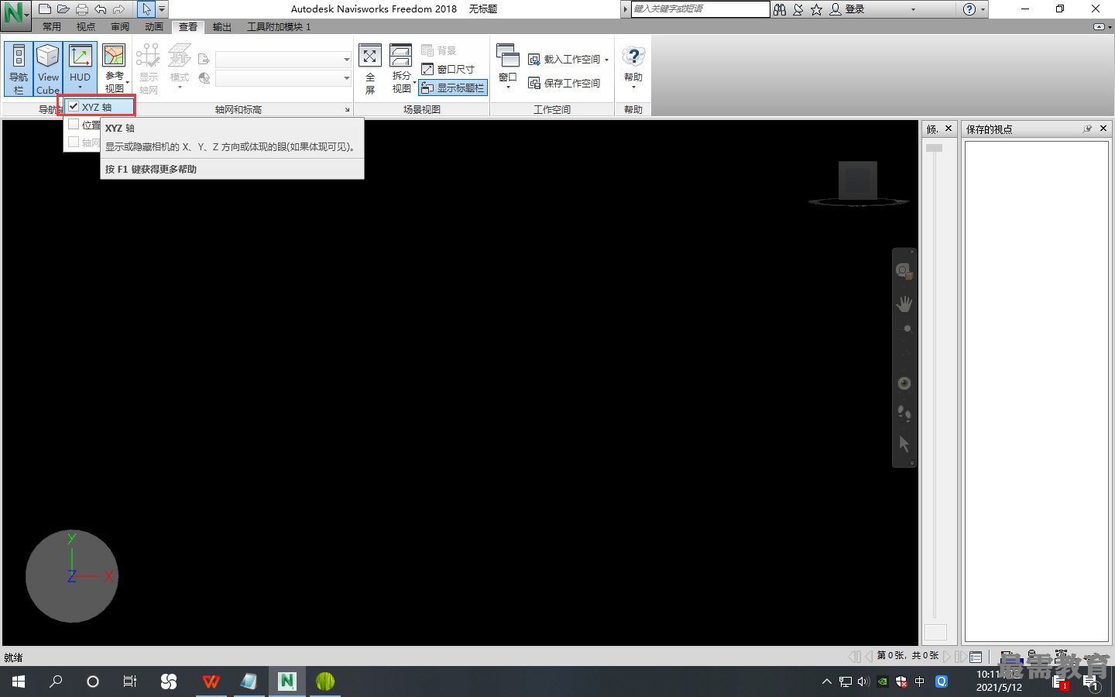
Task: Open the Split View (拆分视图) dropdown
Action: 401,69
